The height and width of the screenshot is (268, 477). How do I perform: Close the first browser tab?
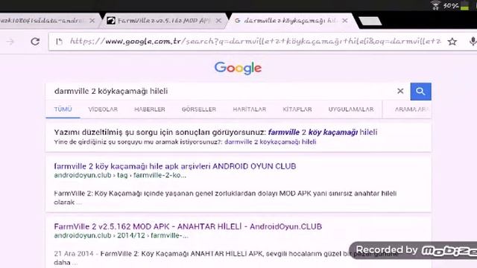coord(92,21)
